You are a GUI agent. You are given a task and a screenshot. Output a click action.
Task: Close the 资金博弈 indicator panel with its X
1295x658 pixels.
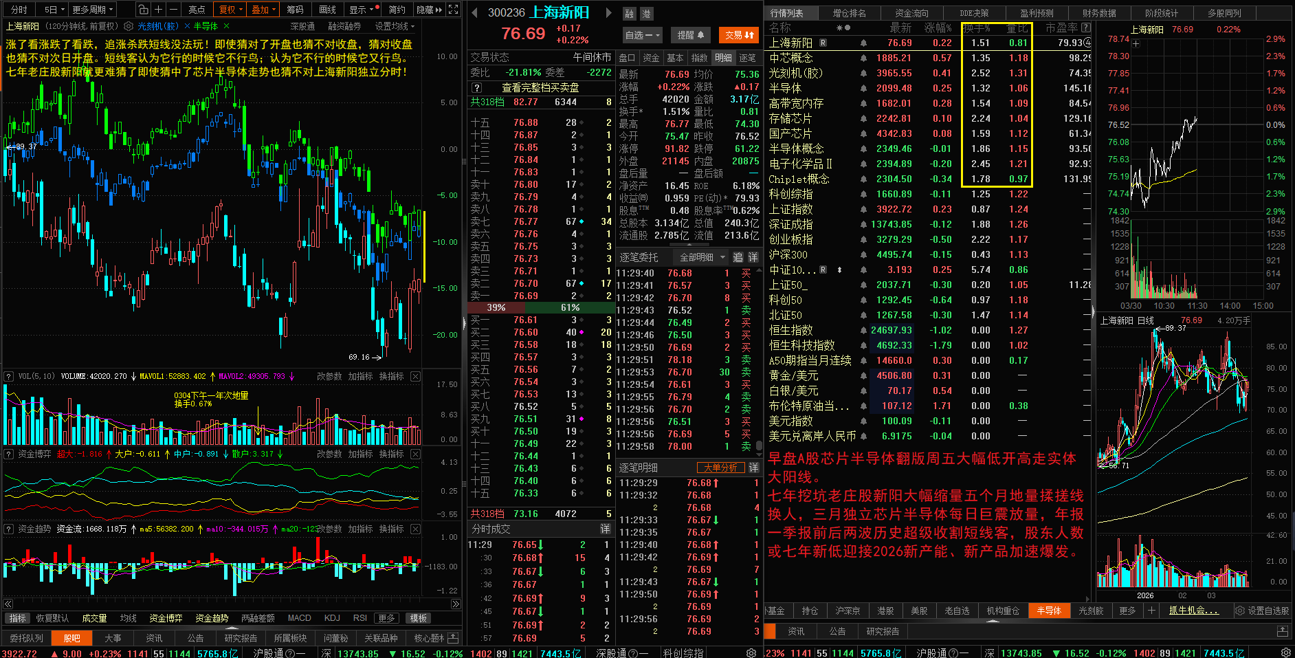[415, 454]
